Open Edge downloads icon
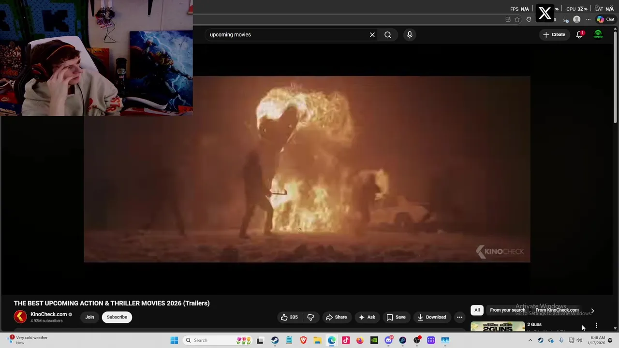Viewport: 619px width, 348px height. click(566, 19)
